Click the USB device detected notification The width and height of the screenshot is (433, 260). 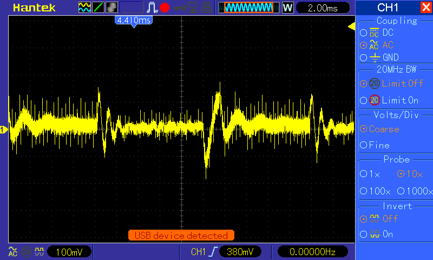(x=181, y=236)
